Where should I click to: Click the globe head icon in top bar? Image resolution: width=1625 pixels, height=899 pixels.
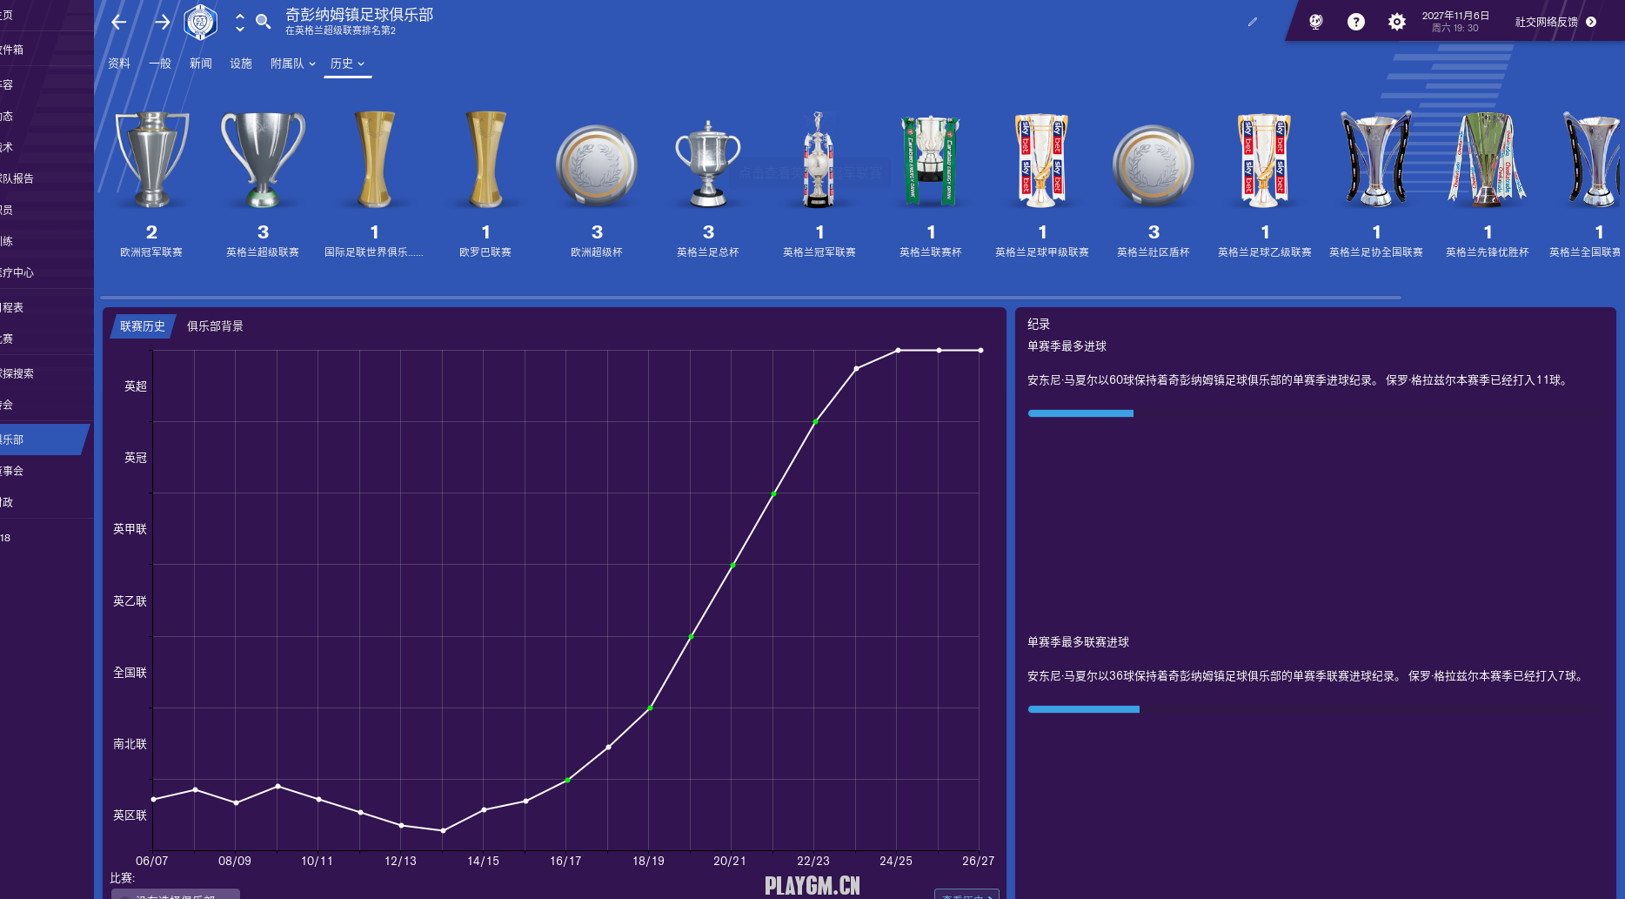[x=1315, y=22]
